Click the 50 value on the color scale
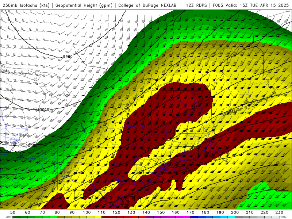Viewport: 292px width, 219px height. (12, 212)
